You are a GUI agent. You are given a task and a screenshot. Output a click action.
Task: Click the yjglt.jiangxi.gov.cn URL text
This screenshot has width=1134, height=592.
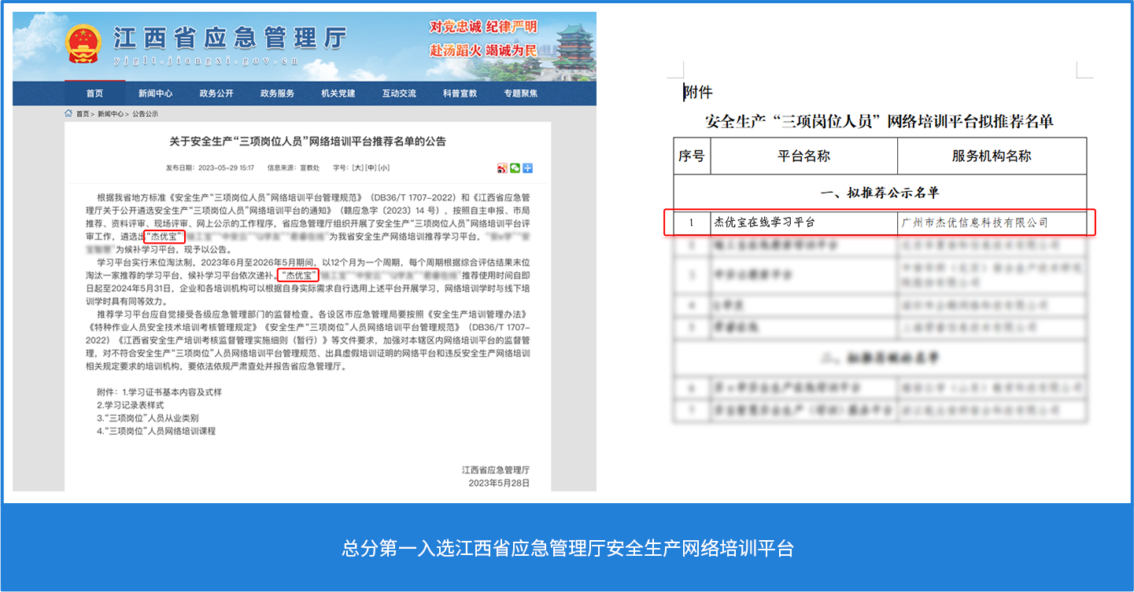click(x=206, y=61)
